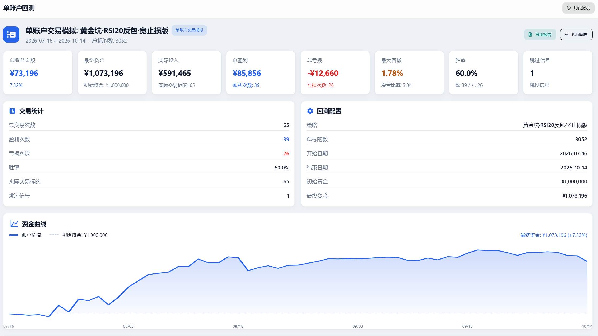Click the 胜率 60.0% card value

pyautogui.click(x=466, y=73)
